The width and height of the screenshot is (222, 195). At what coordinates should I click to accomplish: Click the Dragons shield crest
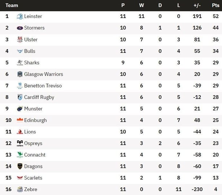click(x=20, y=166)
